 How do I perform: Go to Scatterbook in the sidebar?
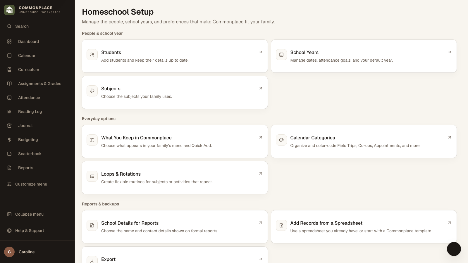pyautogui.click(x=37, y=154)
